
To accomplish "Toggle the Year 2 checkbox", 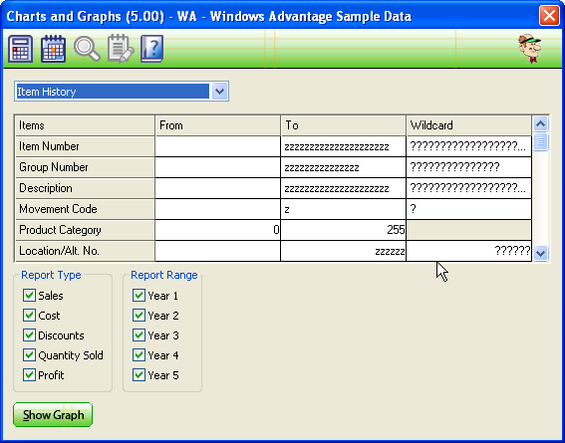I will (139, 316).
